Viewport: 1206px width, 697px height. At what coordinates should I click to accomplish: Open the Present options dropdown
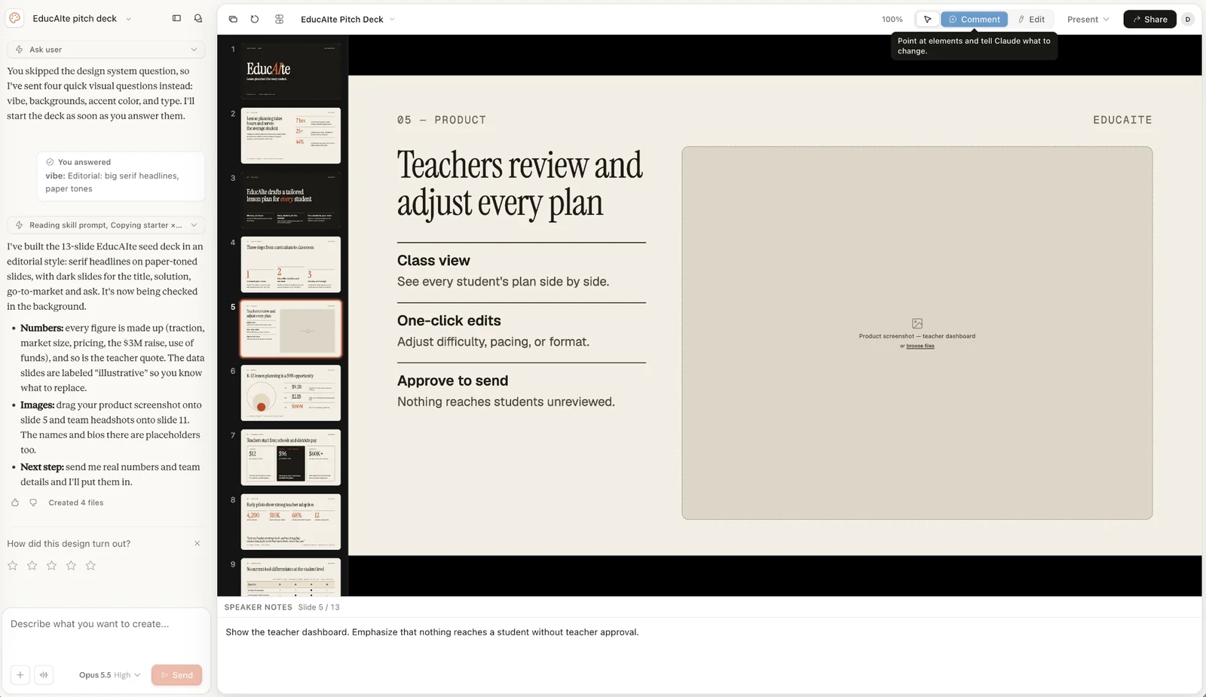[1088, 20]
